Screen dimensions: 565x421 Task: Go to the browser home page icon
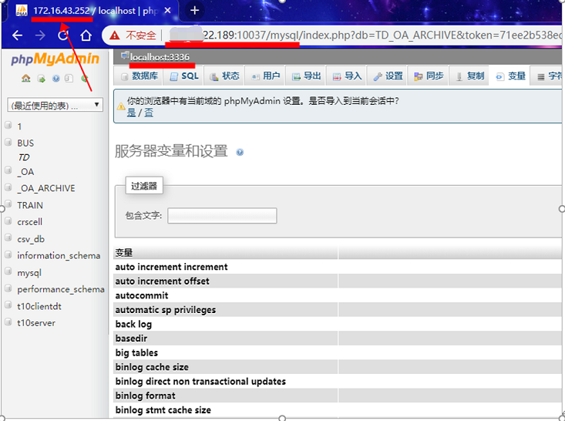[86, 35]
